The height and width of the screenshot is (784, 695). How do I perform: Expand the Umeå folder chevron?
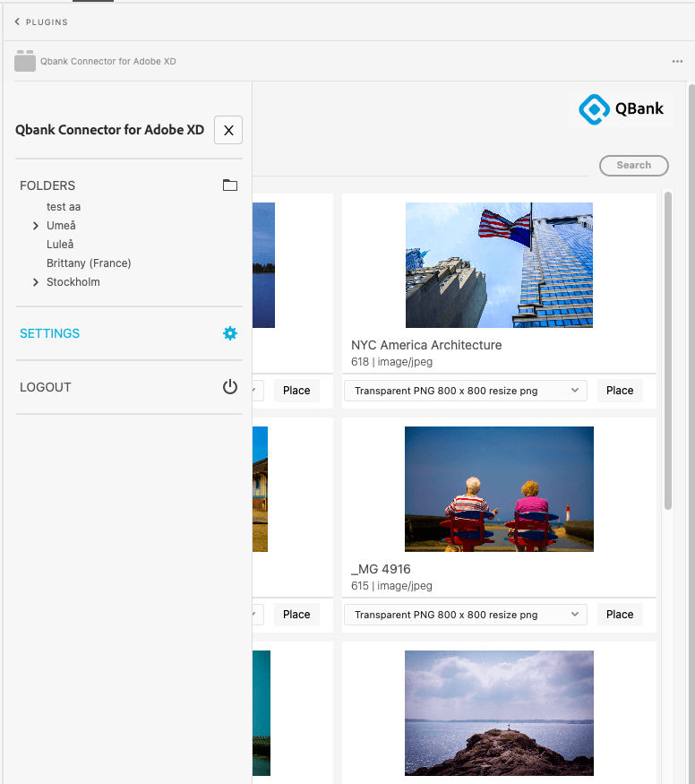36,226
